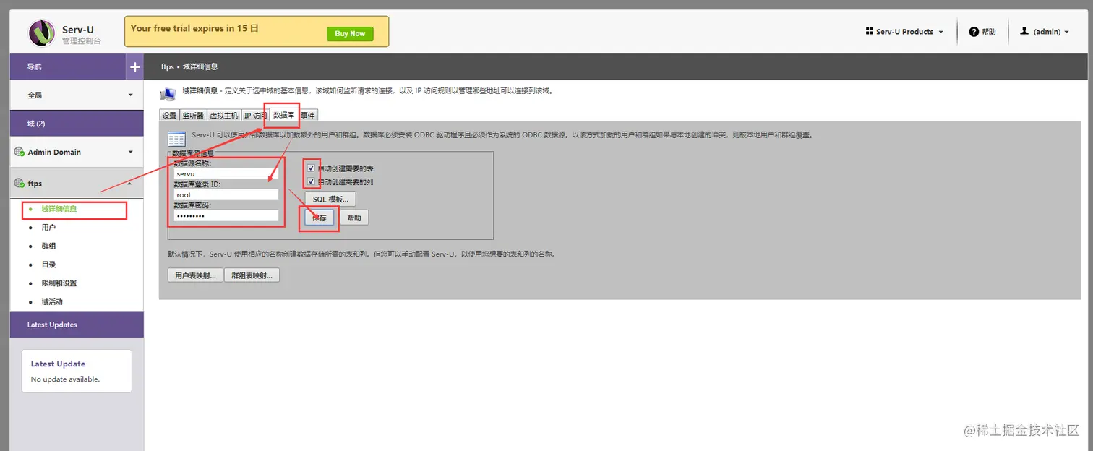Click the 导航 navigation header
The height and width of the screenshot is (451, 1093).
pos(68,67)
